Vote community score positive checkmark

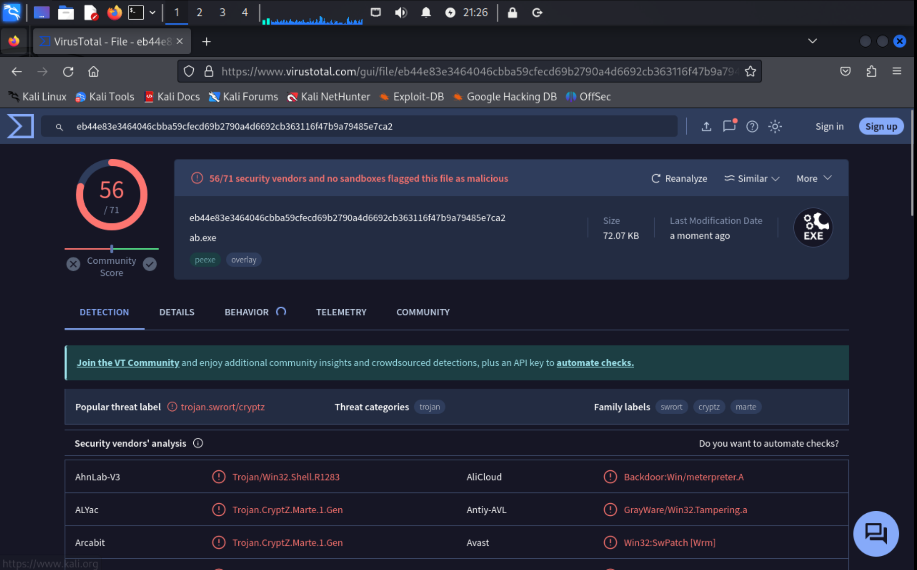pos(150,264)
